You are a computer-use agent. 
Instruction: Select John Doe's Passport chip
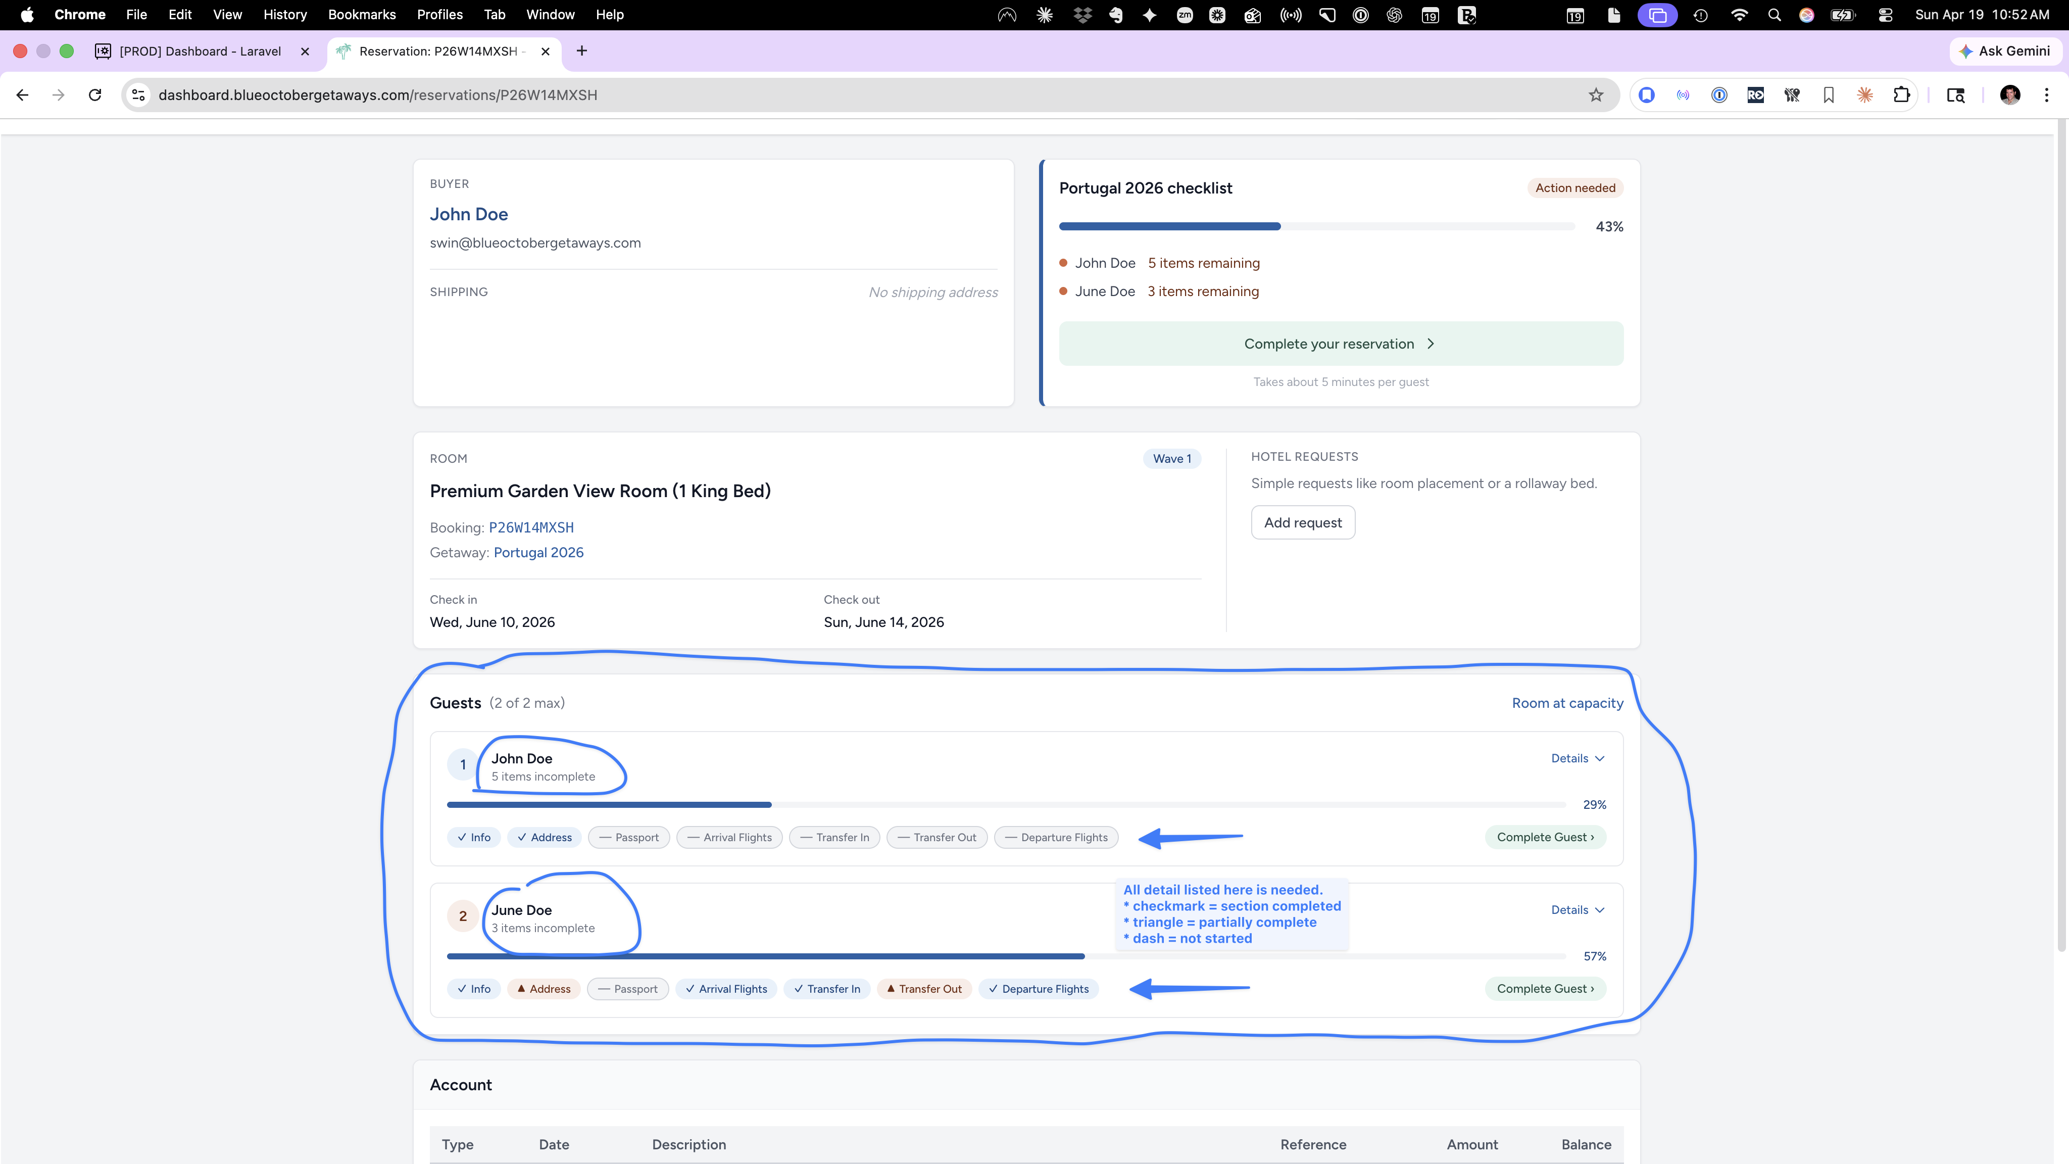click(629, 837)
